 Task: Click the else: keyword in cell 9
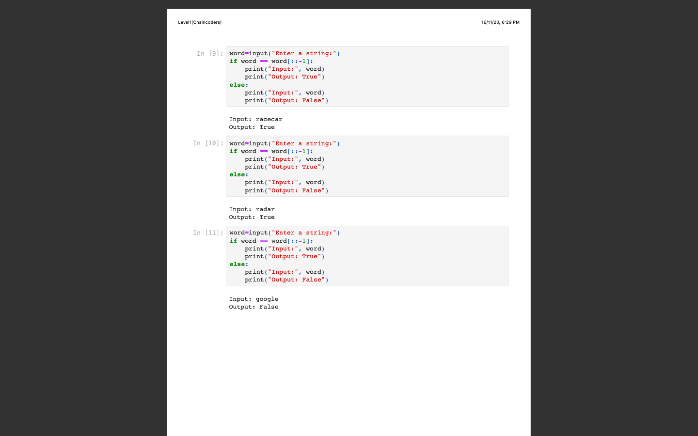tap(239, 85)
